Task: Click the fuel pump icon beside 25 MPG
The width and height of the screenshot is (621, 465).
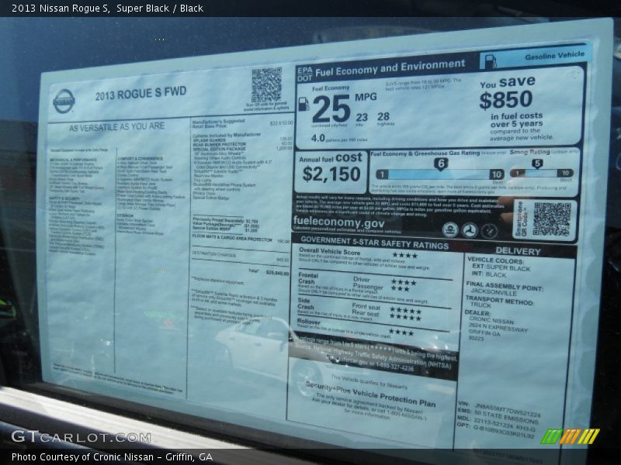Action: pos(304,104)
